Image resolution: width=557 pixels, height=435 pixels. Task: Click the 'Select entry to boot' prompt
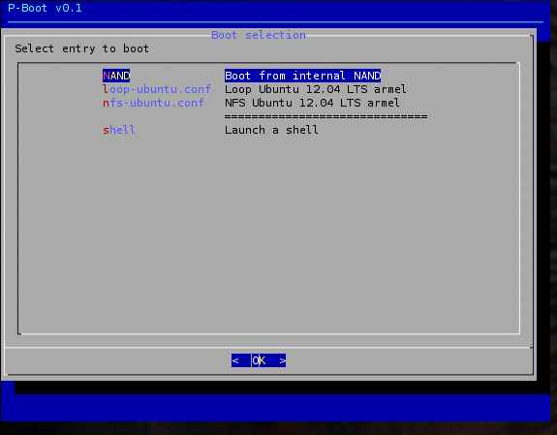pos(82,48)
